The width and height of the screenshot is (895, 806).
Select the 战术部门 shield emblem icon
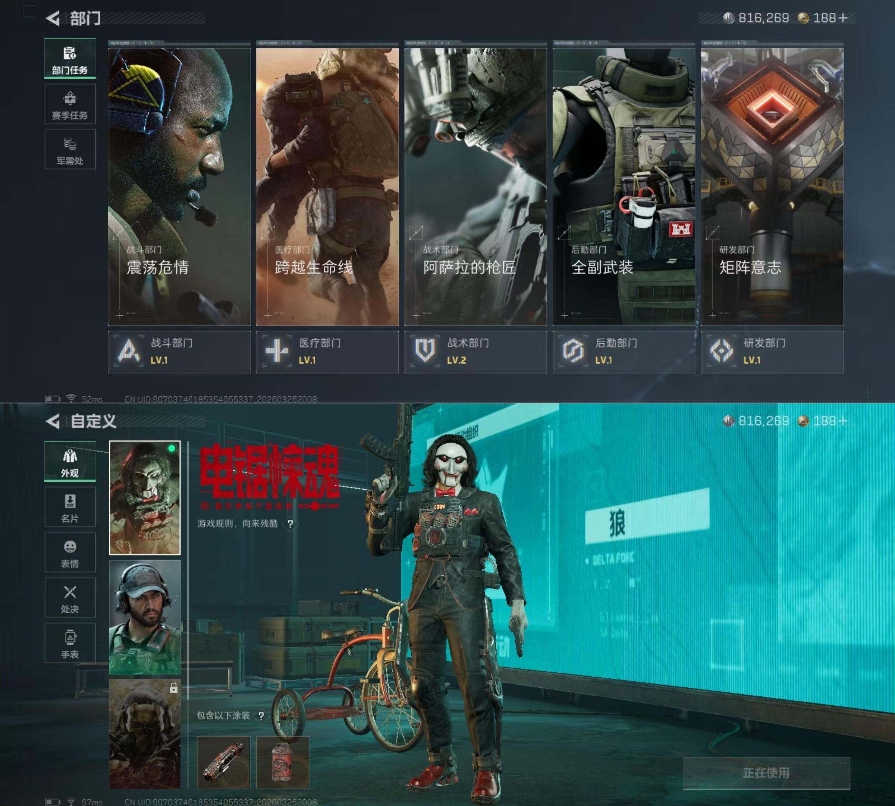(x=425, y=351)
